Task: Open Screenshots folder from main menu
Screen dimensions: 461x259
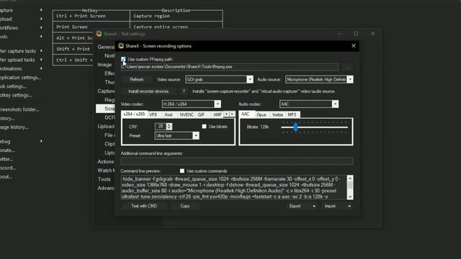Action: pos(19,109)
